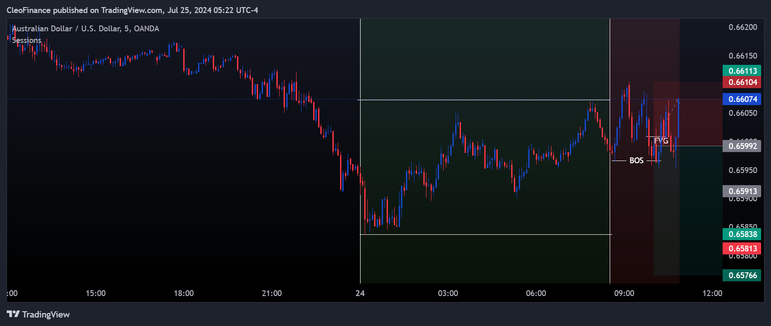Screen dimensions: 771x326
Task: Click the 0.66050 price scale label
Action: pyautogui.click(x=743, y=113)
